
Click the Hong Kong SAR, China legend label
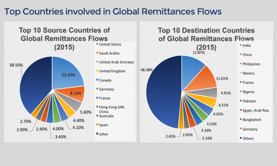[x=112, y=109]
